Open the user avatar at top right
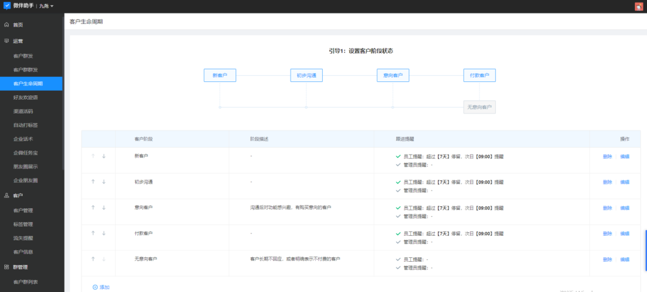 (x=638, y=6)
